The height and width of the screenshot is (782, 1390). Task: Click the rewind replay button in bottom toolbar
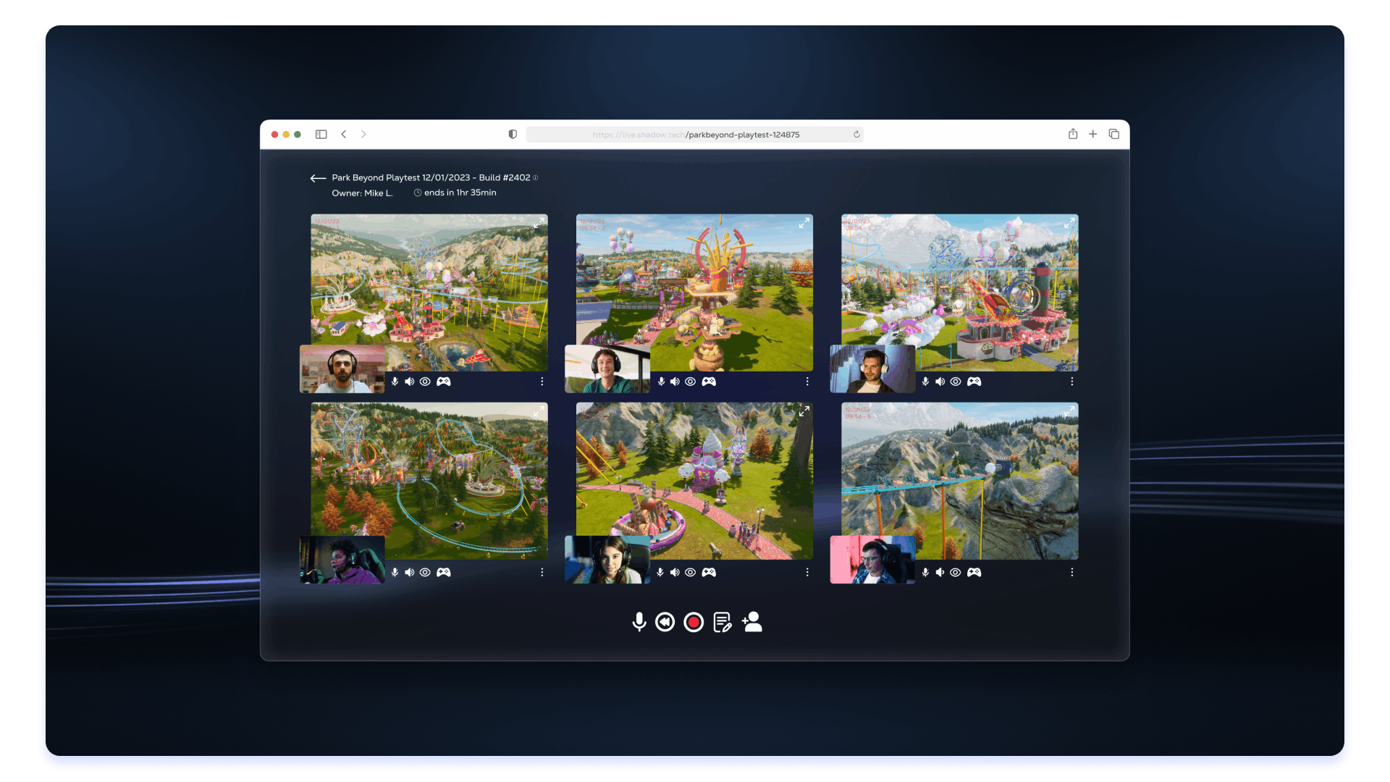click(x=665, y=622)
